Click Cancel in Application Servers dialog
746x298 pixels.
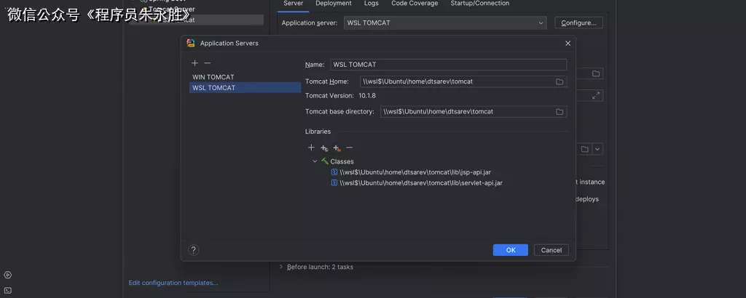(551, 250)
